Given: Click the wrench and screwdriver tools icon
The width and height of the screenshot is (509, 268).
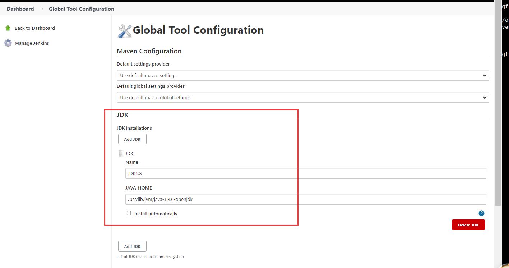Looking at the screenshot, I should click(x=125, y=31).
